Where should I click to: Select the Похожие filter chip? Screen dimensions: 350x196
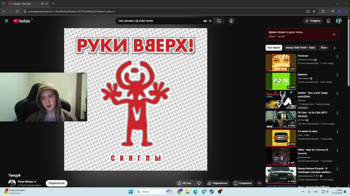[324, 48]
